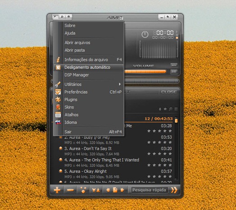236x210 pixels.
Task: Click the Preferências checkmark icon
Action: (x=58, y=92)
